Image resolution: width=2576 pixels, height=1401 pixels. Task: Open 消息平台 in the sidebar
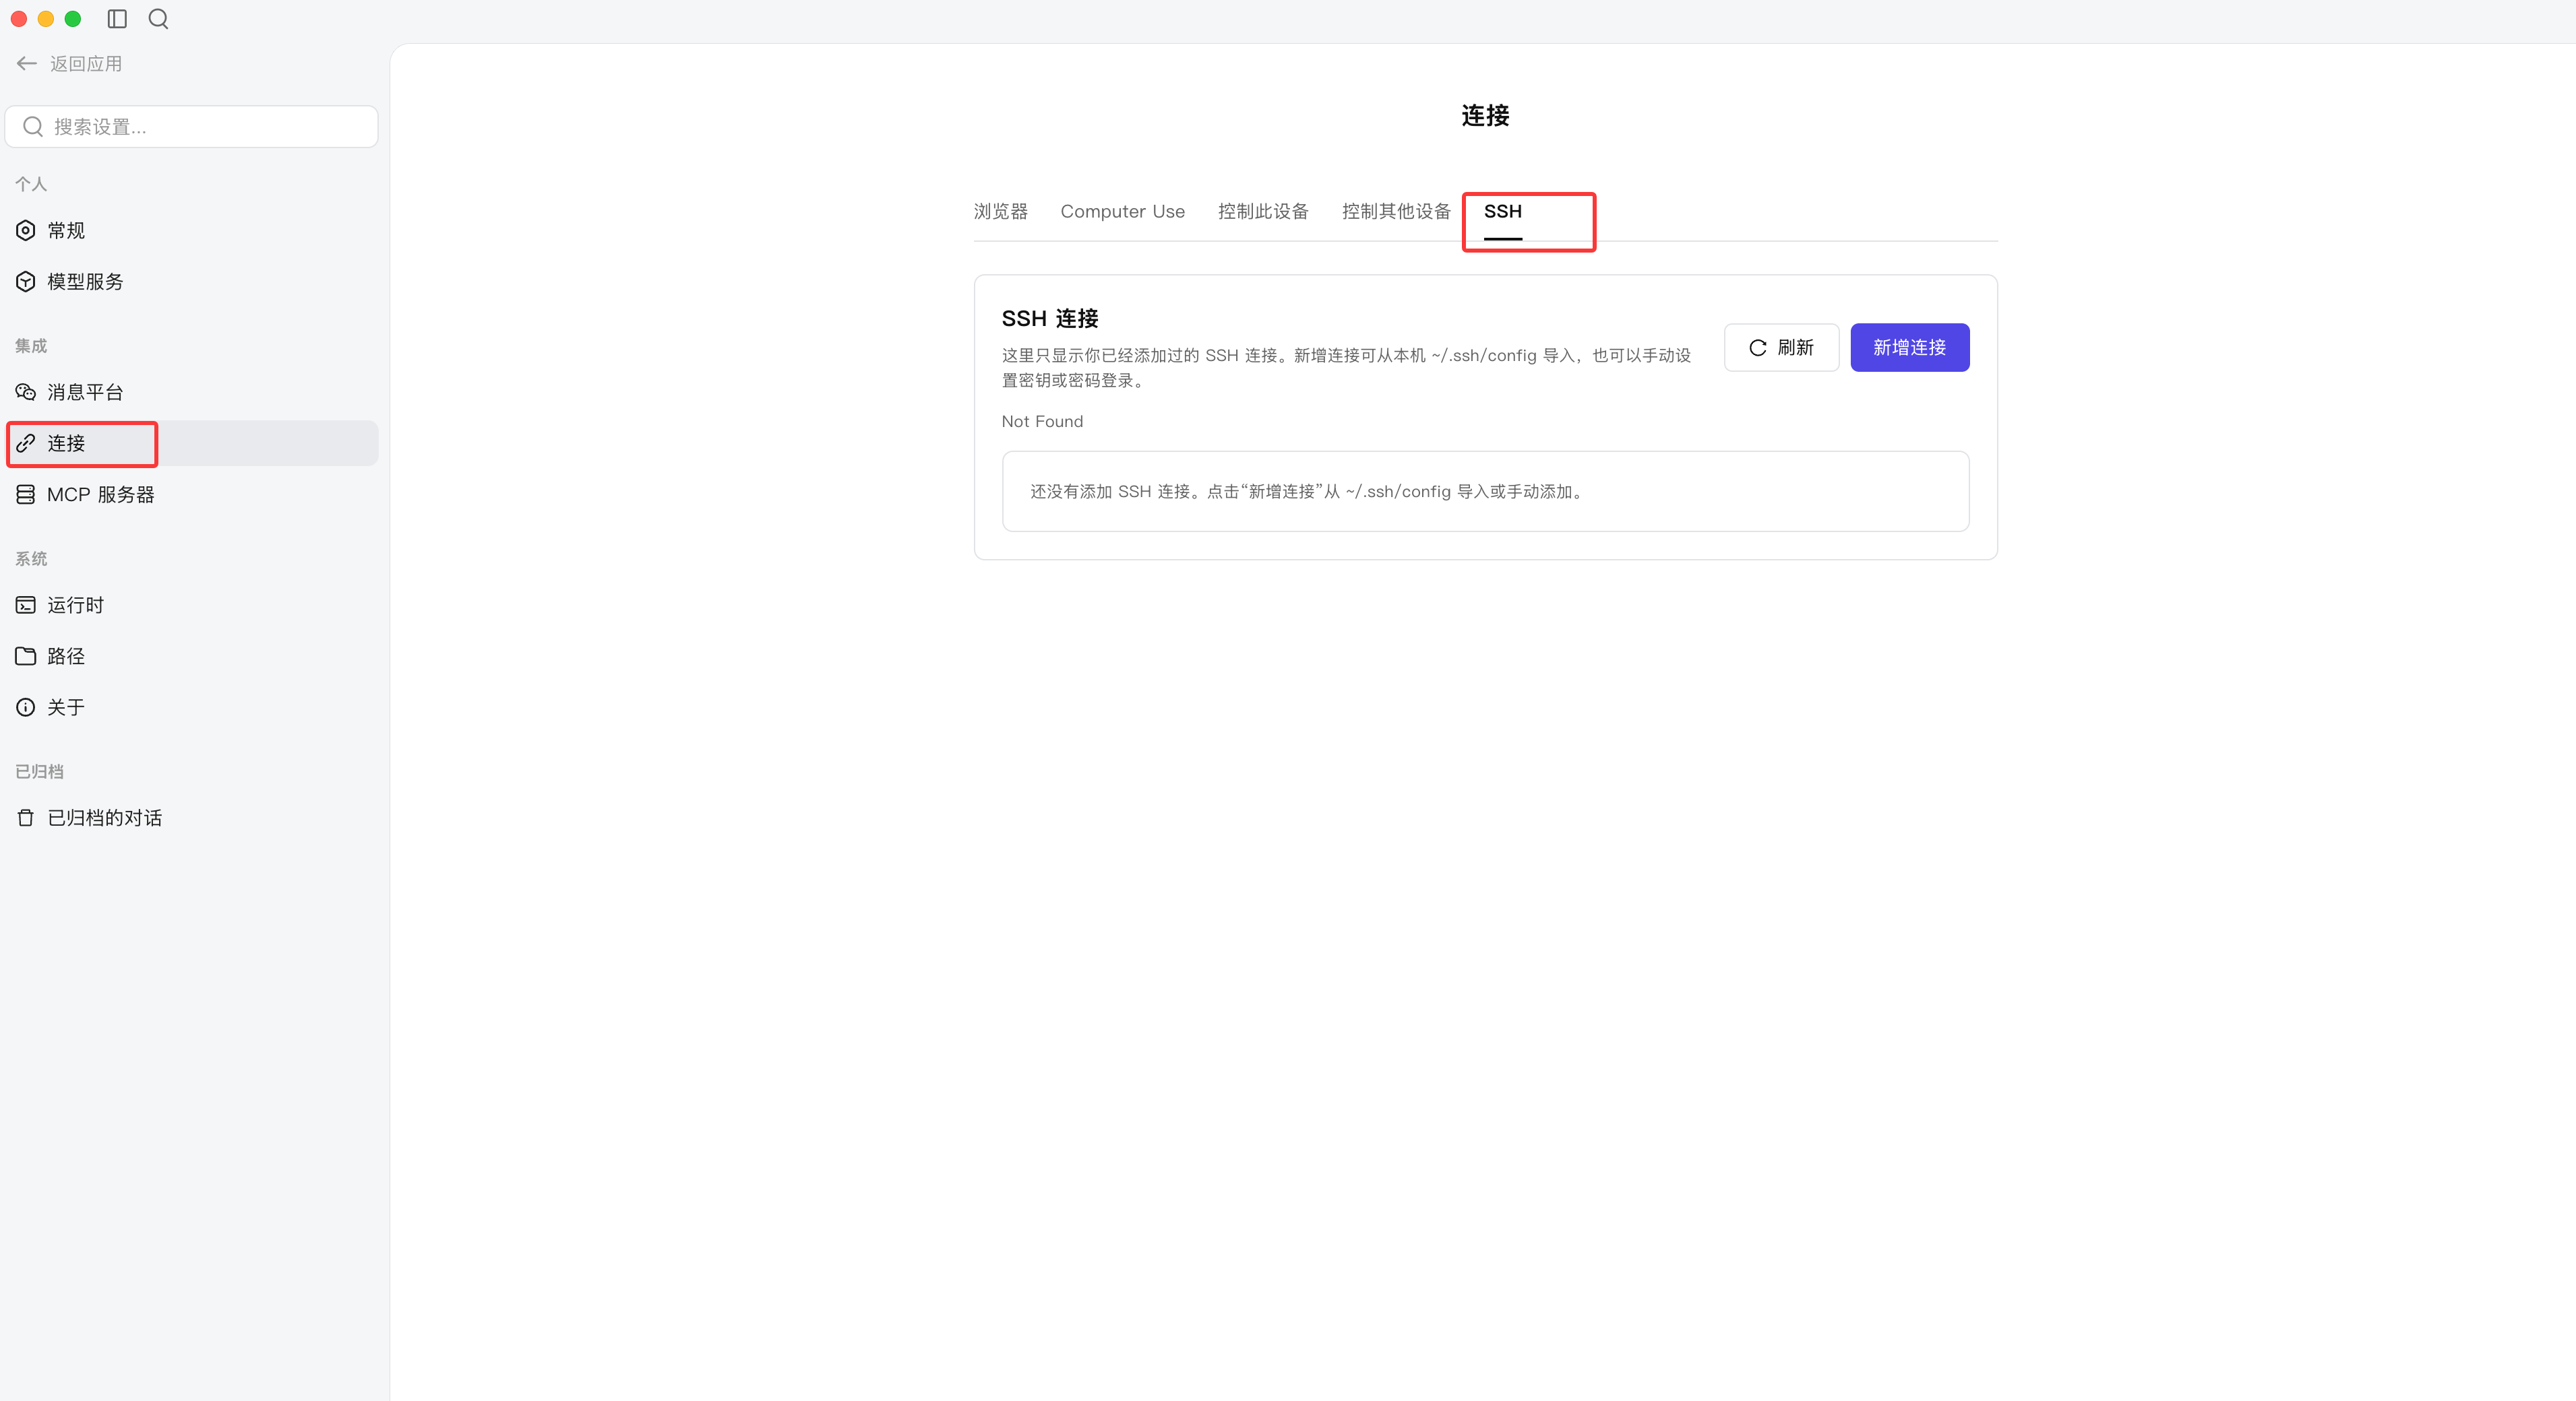click(x=192, y=392)
